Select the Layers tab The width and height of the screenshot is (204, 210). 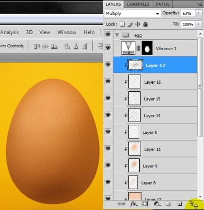click(x=113, y=4)
